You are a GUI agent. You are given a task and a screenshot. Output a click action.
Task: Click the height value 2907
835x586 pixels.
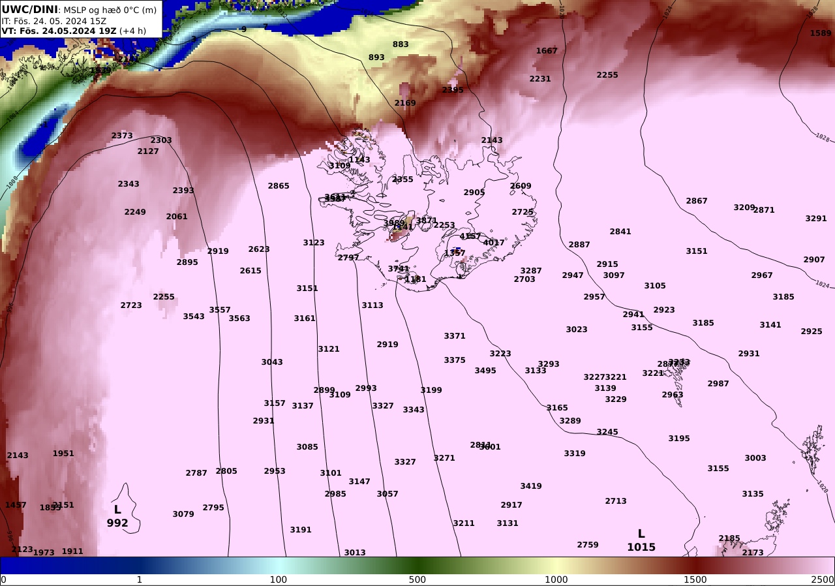pos(814,260)
